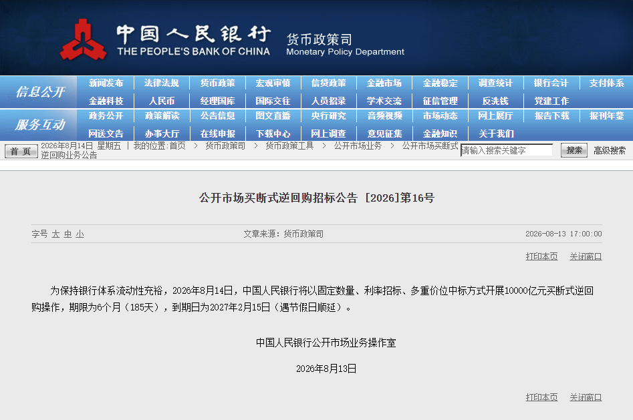Click the timestamp 2026-08-13 17:00:00
Screen dimensions: 633x420
563,234
